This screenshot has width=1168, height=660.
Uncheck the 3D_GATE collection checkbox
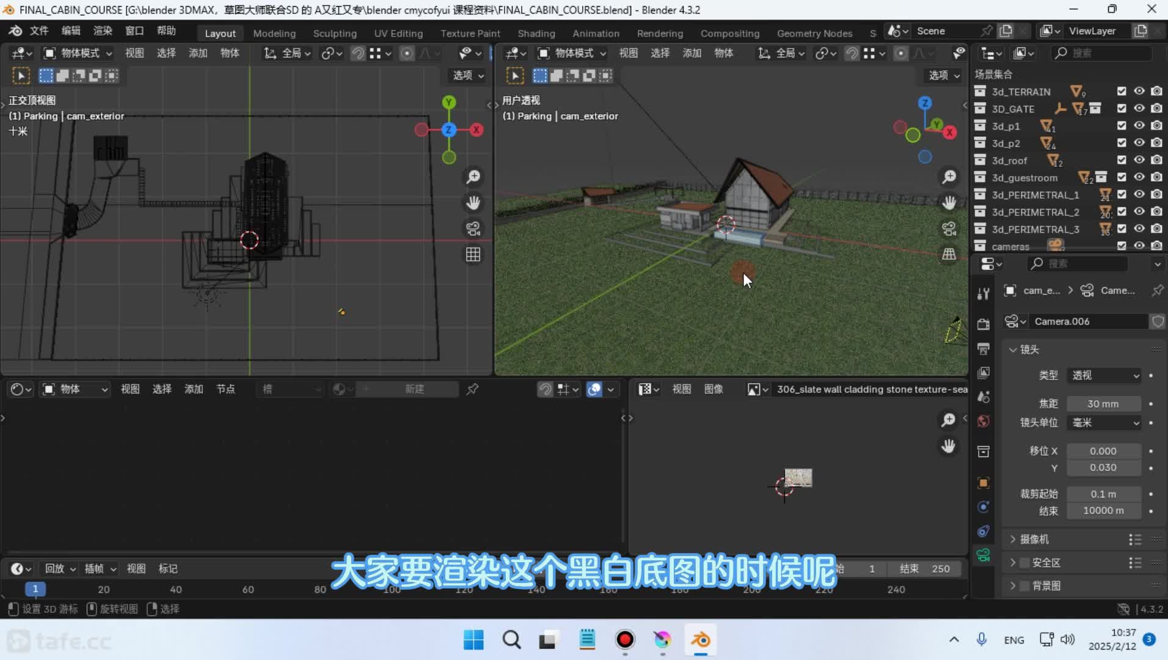click(x=1122, y=109)
